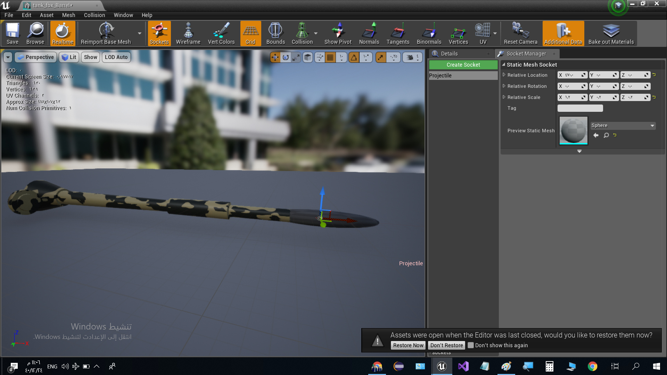Click the socket Tag input field
The image size is (667, 375).
pos(580,108)
